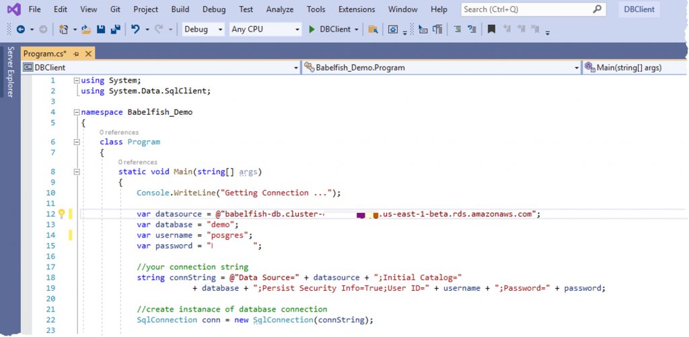Go to next bookmark icon
This screenshot has width=689, height=337.
point(521,30)
